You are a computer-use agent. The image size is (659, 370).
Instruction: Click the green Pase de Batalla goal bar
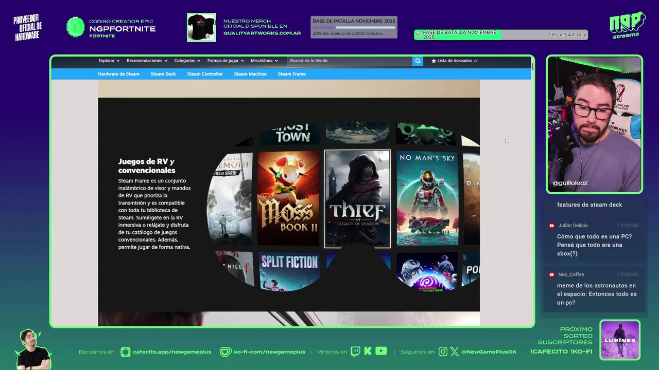[501, 35]
